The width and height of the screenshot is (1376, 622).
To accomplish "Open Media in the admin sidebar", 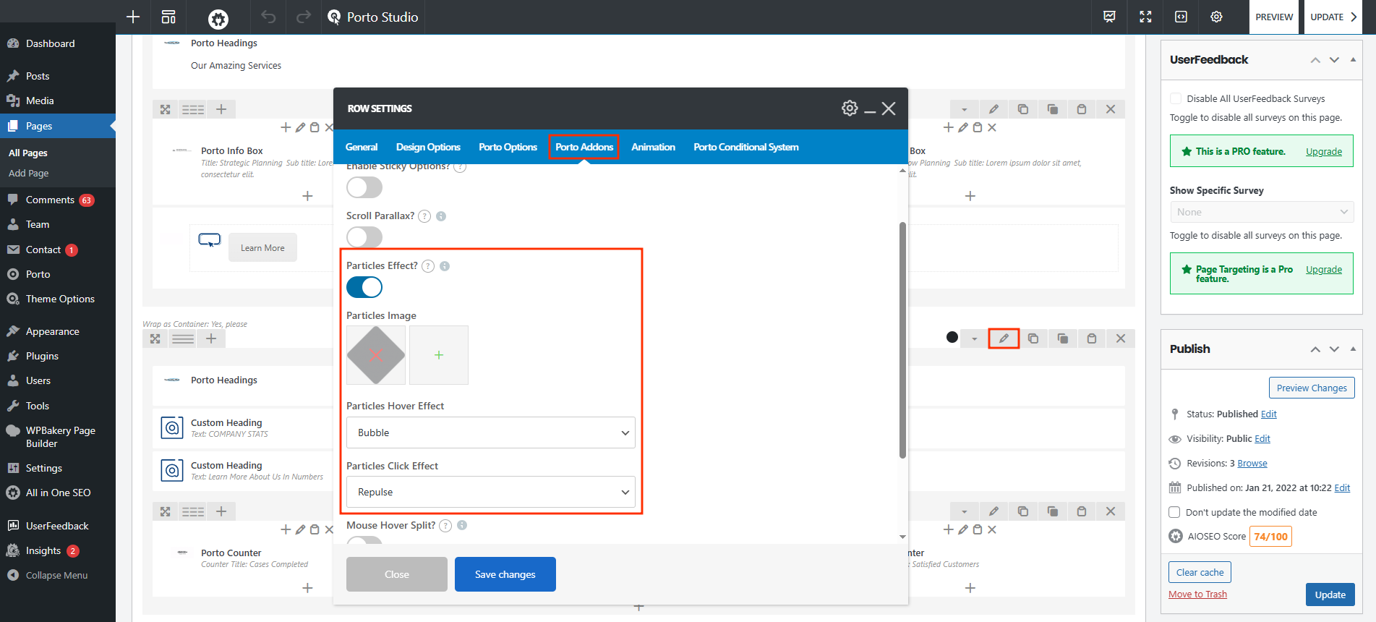I will pos(40,101).
